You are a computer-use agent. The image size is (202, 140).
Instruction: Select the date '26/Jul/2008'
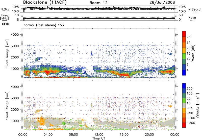click(x=162, y=3)
